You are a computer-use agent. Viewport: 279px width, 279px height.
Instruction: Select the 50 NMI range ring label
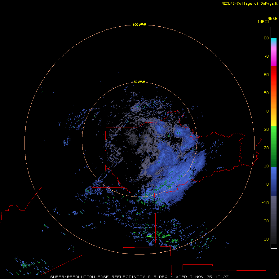pos(139,82)
